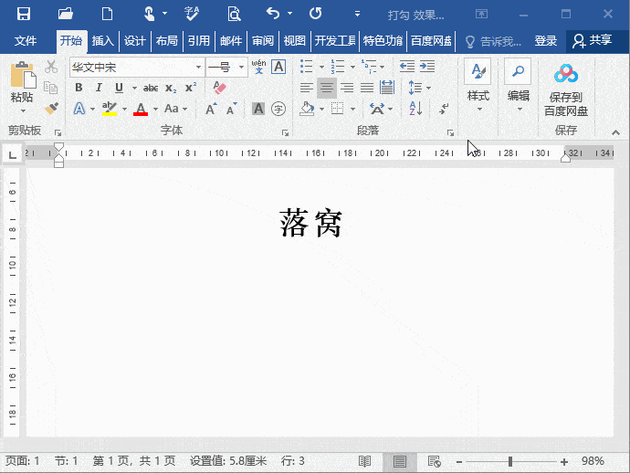Screen dimensions: 630x473
Task: Clear all formatting with eraser icon
Action: click(219, 88)
